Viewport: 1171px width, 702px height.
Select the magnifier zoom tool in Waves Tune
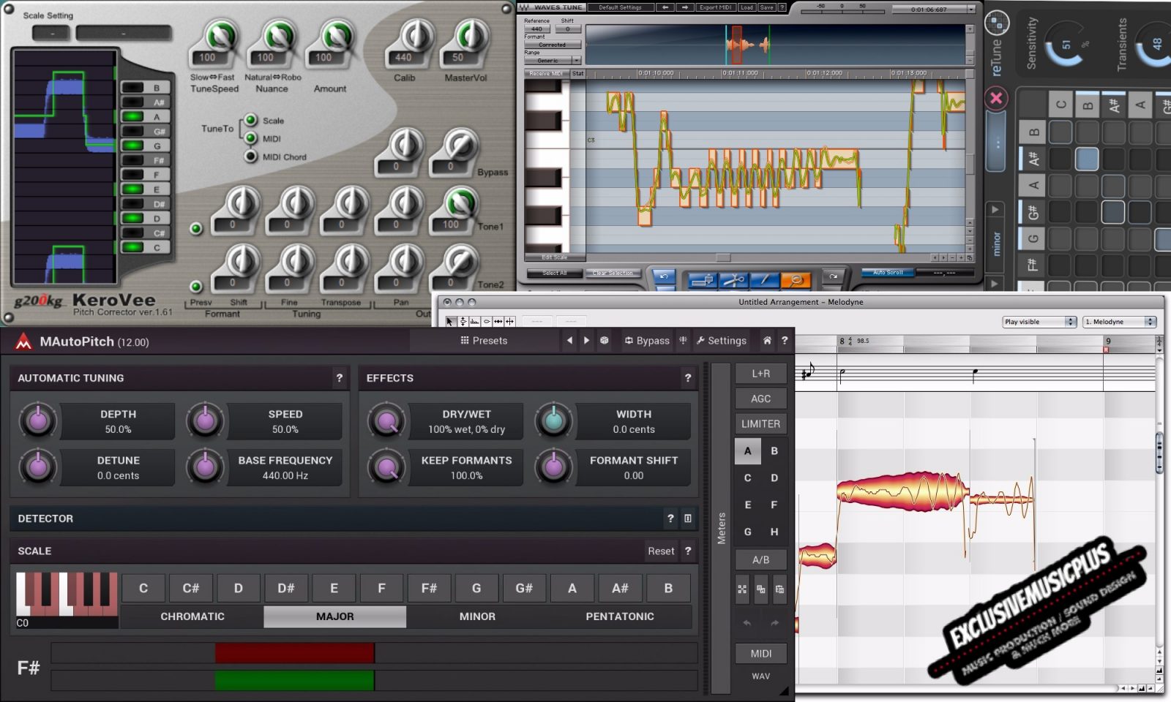(796, 279)
